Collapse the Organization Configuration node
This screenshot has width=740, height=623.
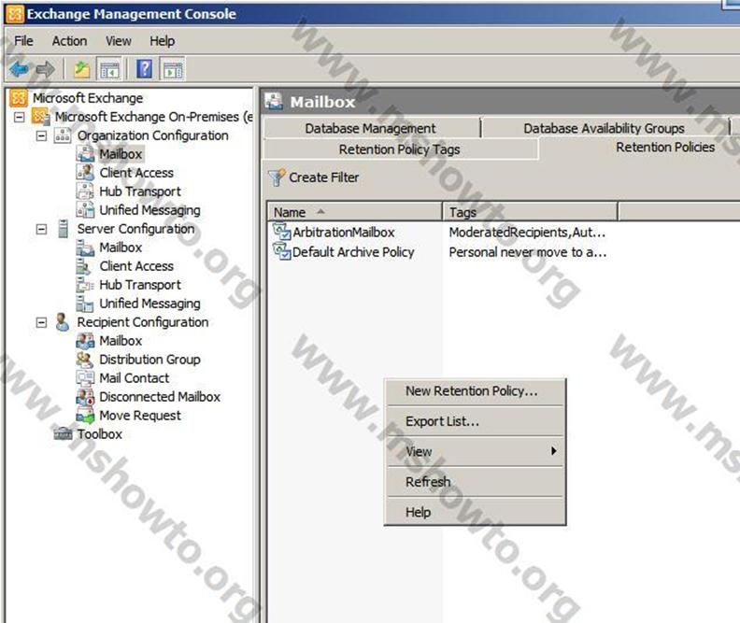[x=41, y=135]
